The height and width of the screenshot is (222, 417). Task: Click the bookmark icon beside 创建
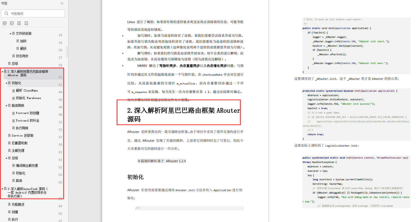coord(9,212)
